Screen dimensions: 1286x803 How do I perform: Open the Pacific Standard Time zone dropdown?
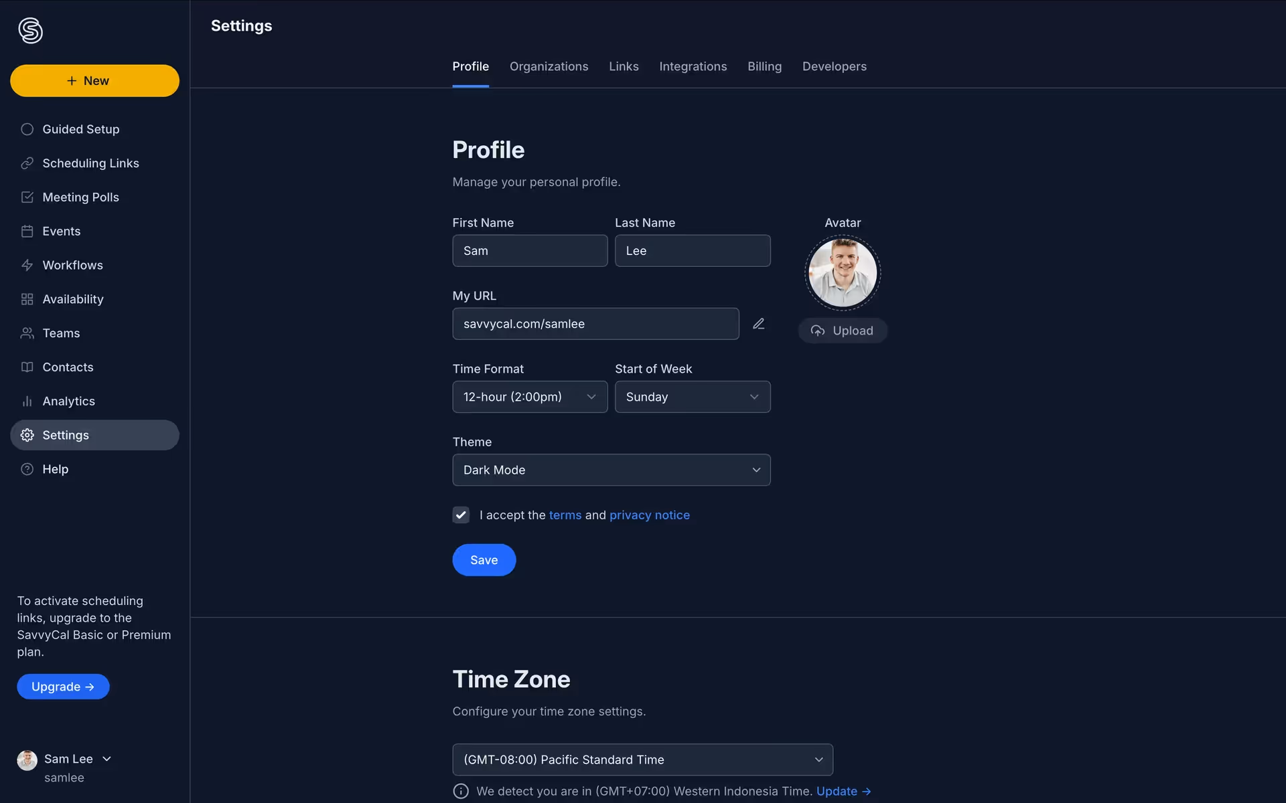tap(642, 760)
